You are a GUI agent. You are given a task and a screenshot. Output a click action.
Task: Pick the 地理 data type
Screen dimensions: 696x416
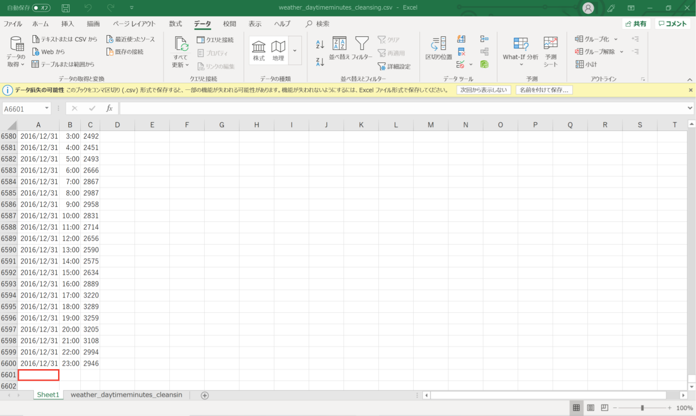278,50
